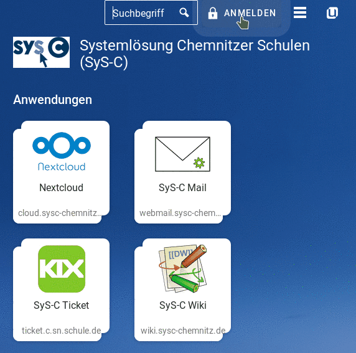This screenshot has width=356, height=353.
Task: Open the green KIX ticket icon
Action: pyautogui.click(x=62, y=269)
